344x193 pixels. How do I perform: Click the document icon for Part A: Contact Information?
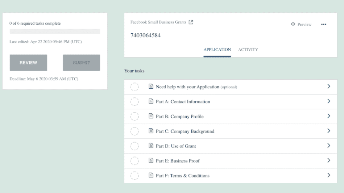151,101
